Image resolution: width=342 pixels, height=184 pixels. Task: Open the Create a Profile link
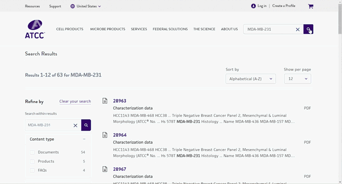click(x=283, y=6)
